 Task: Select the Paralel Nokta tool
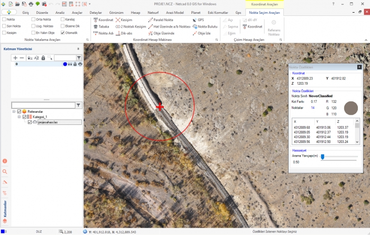coord(161,20)
